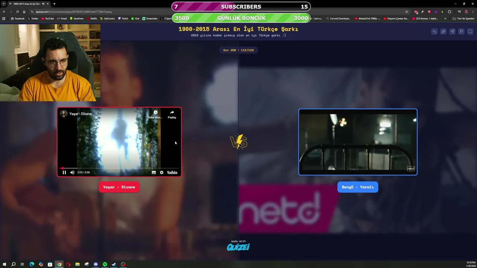Open File Explorer from the taskbar
Image resolution: width=477 pixels, height=268 pixels.
pyautogui.click(x=78, y=264)
